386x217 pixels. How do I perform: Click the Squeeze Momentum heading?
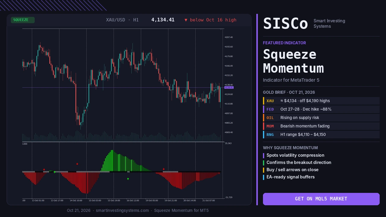293,61
